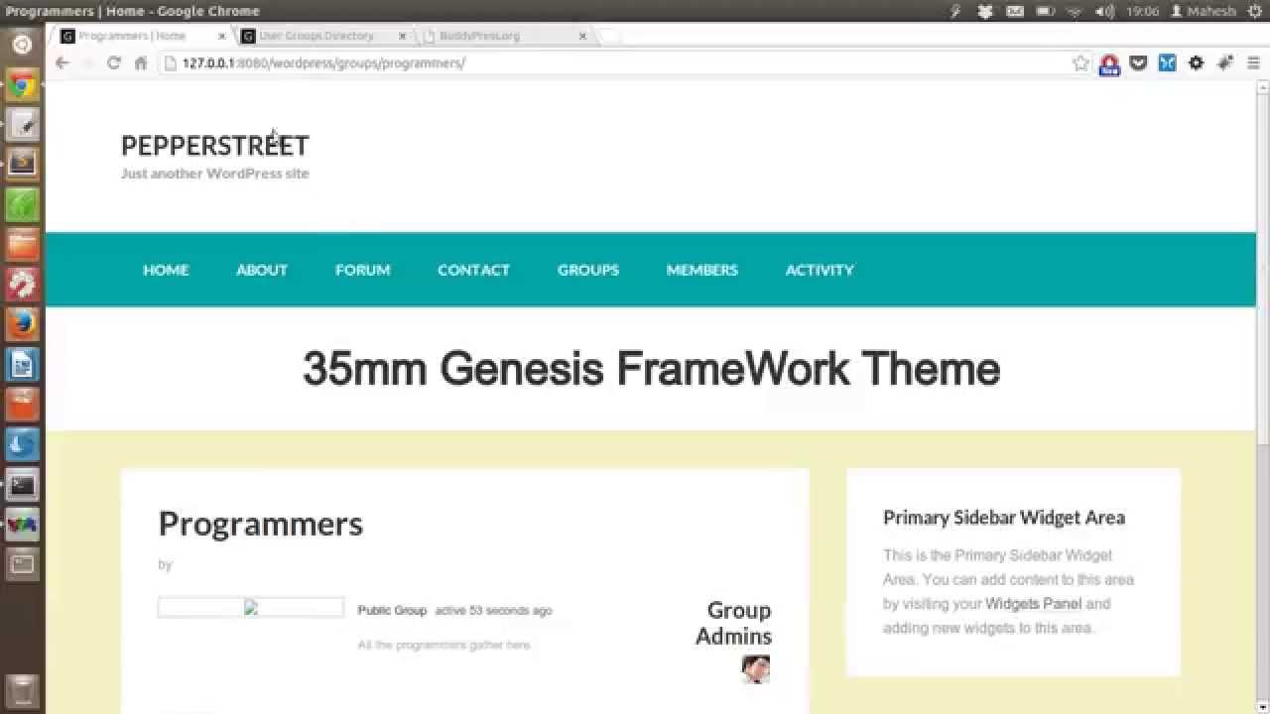Viewport: 1270px width, 714px height.
Task: Open the text editor dock icon
Action: (x=22, y=125)
